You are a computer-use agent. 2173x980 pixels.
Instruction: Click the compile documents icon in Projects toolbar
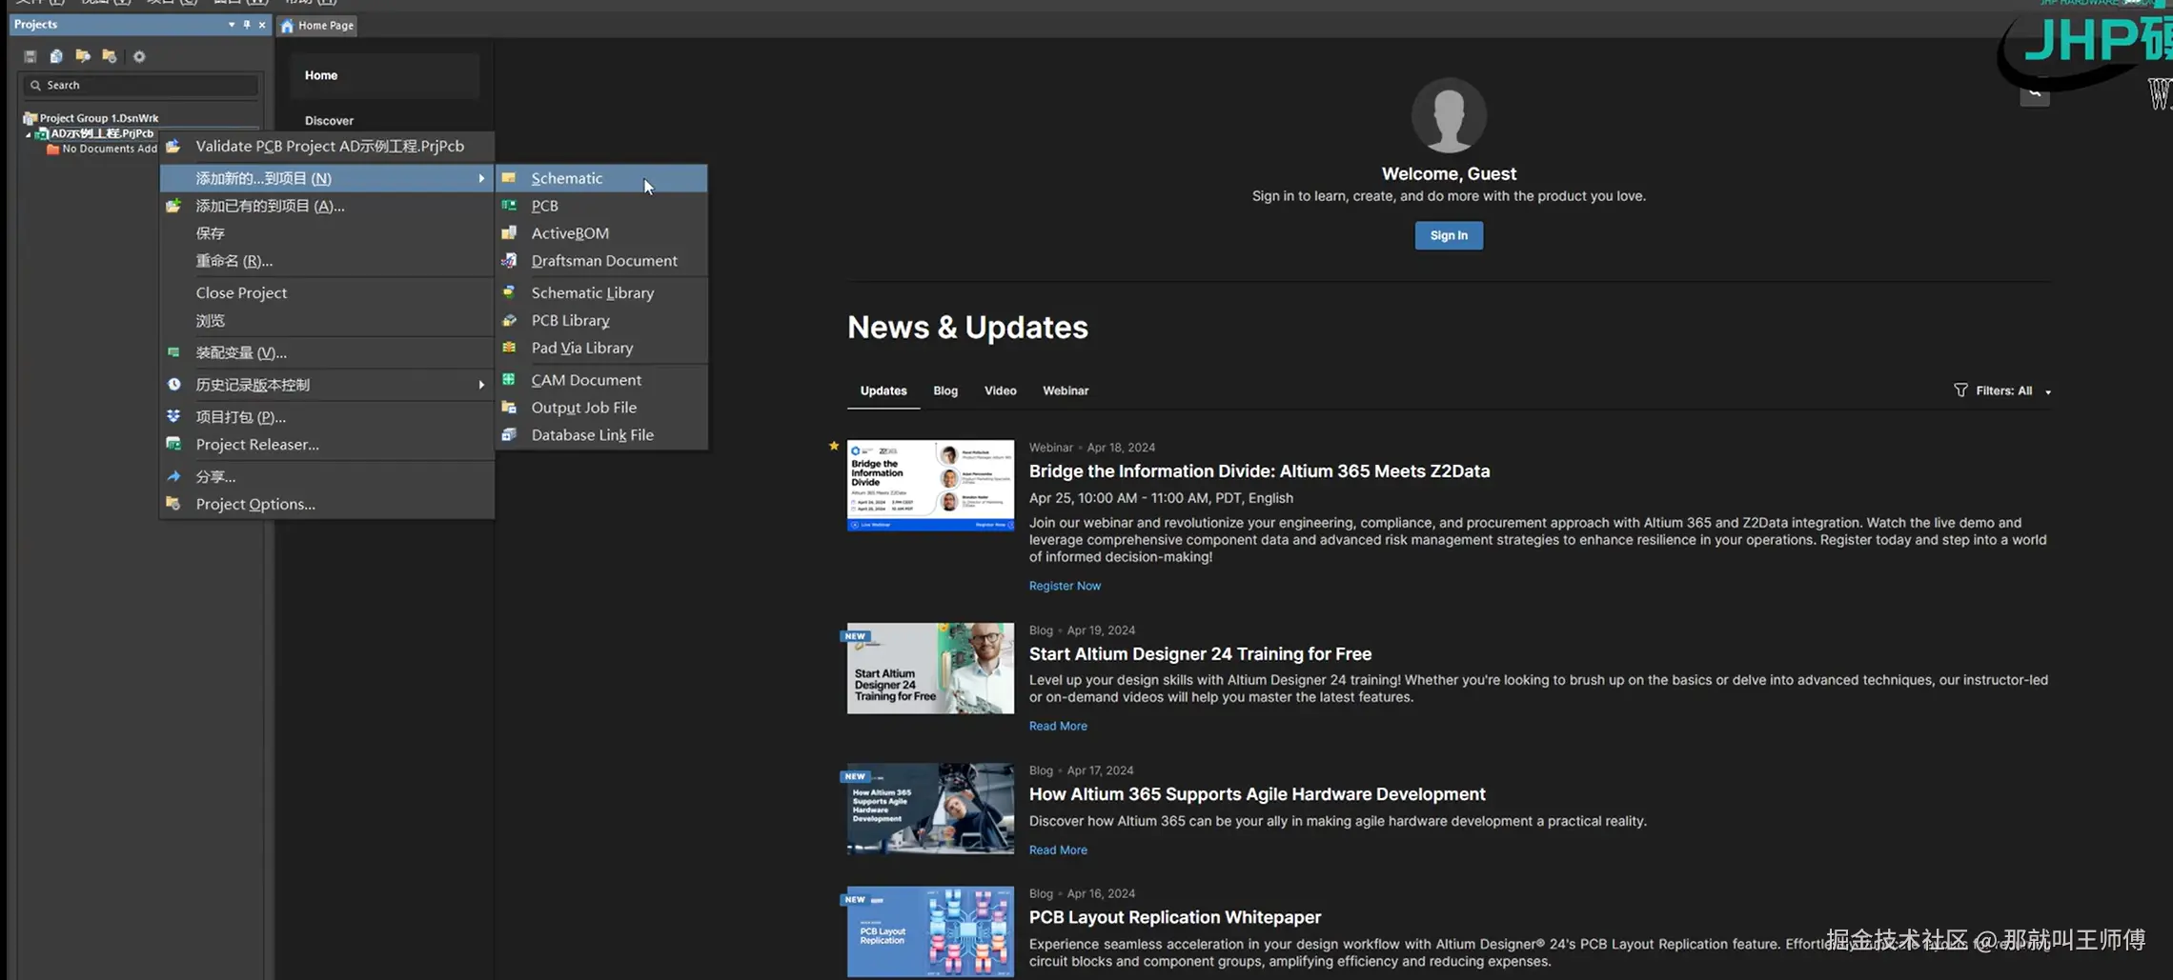point(56,56)
